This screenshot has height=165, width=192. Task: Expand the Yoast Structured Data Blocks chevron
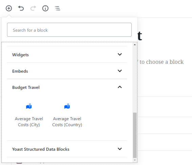tap(120, 149)
